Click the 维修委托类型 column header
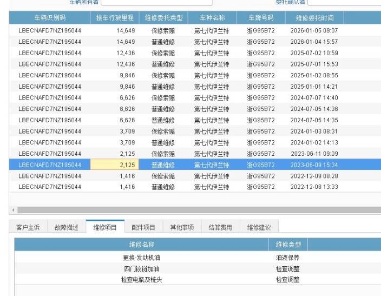The width and height of the screenshot is (381, 296). (163, 18)
